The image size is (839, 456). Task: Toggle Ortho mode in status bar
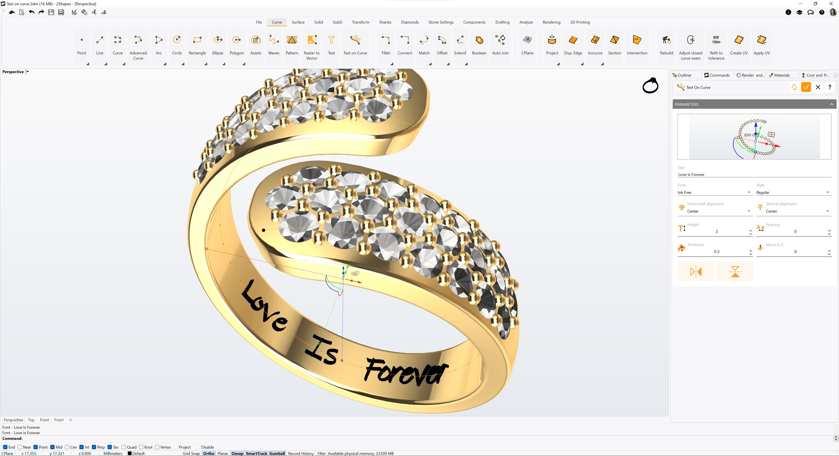pyautogui.click(x=209, y=453)
